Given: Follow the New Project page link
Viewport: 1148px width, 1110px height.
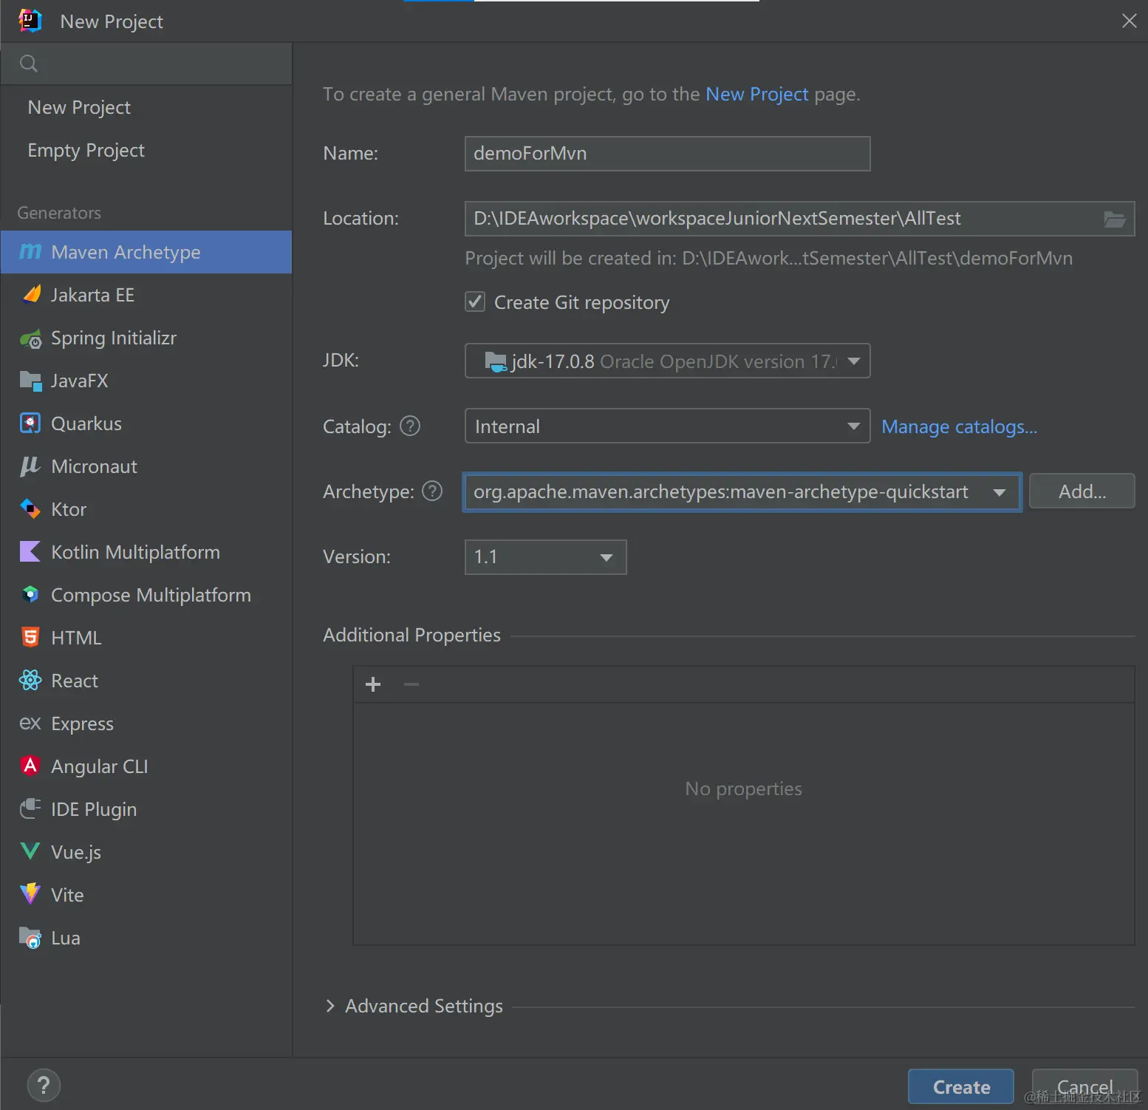Looking at the screenshot, I should point(757,94).
